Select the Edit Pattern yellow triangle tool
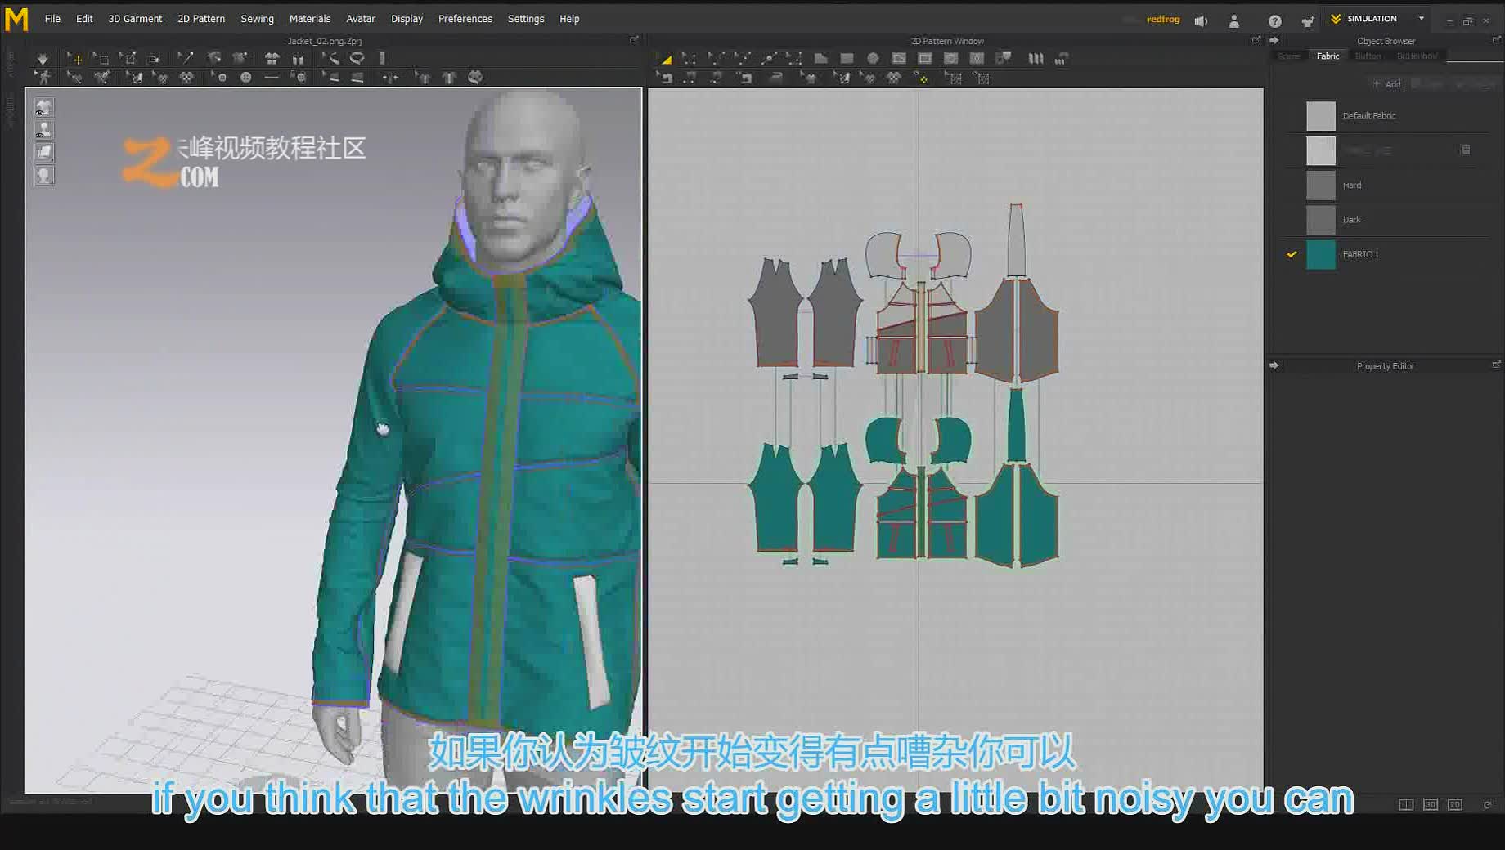Viewport: 1505px width, 850px height. [667, 59]
